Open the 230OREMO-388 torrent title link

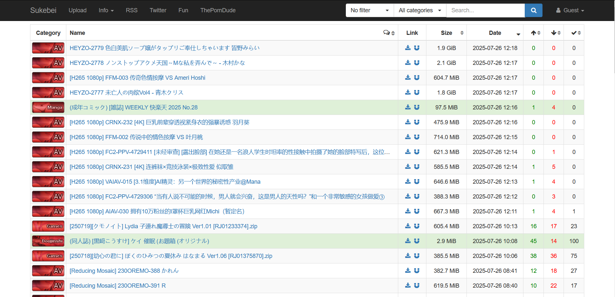[x=124, y=271]
